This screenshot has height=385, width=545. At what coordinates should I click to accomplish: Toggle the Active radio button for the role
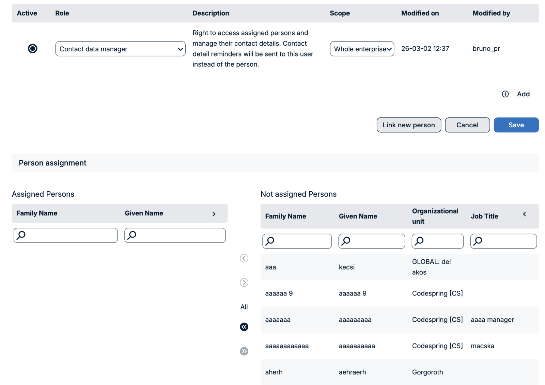(x=33, y=49)
